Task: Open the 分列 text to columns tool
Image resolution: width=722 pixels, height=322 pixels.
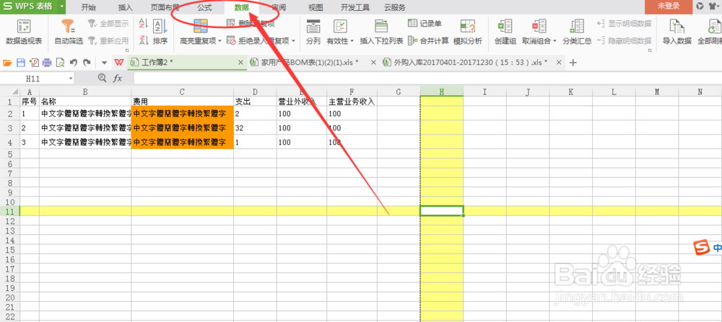Action: click(x=313, y=32)
